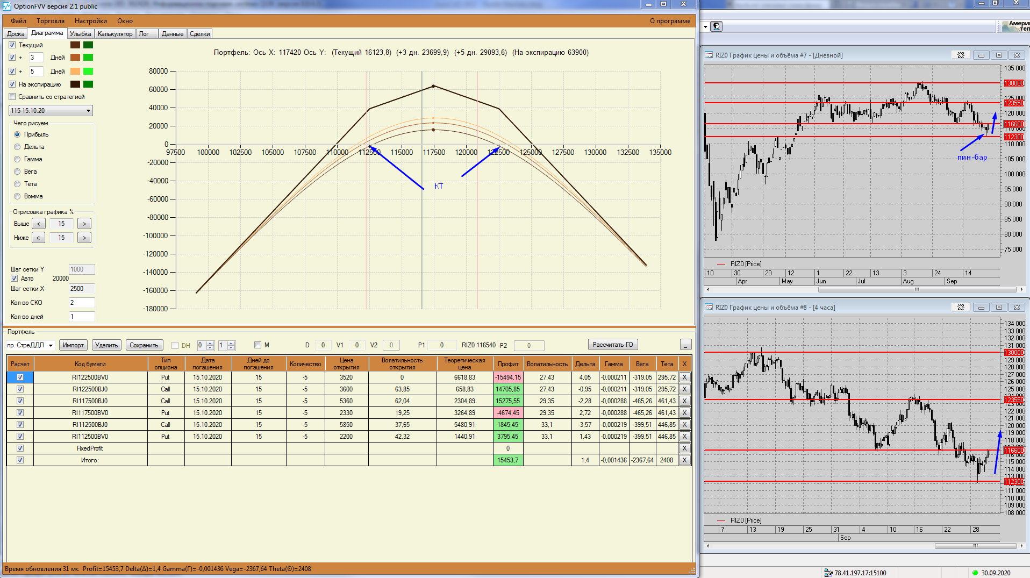
Task: Decrease the Выше chart range percent
Action: click(x=39, y=224)
